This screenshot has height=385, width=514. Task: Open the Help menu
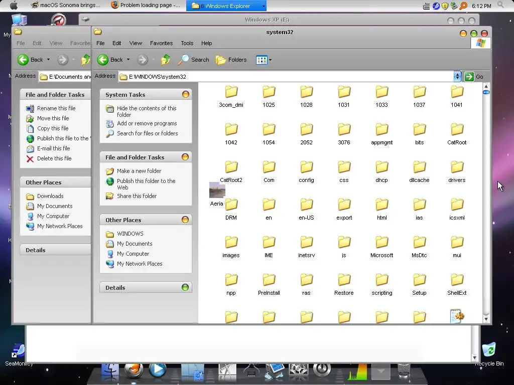pyautogui.click(x=206, y=43)
